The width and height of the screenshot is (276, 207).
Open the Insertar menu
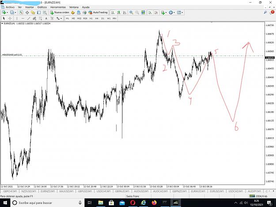coord(30,7)
